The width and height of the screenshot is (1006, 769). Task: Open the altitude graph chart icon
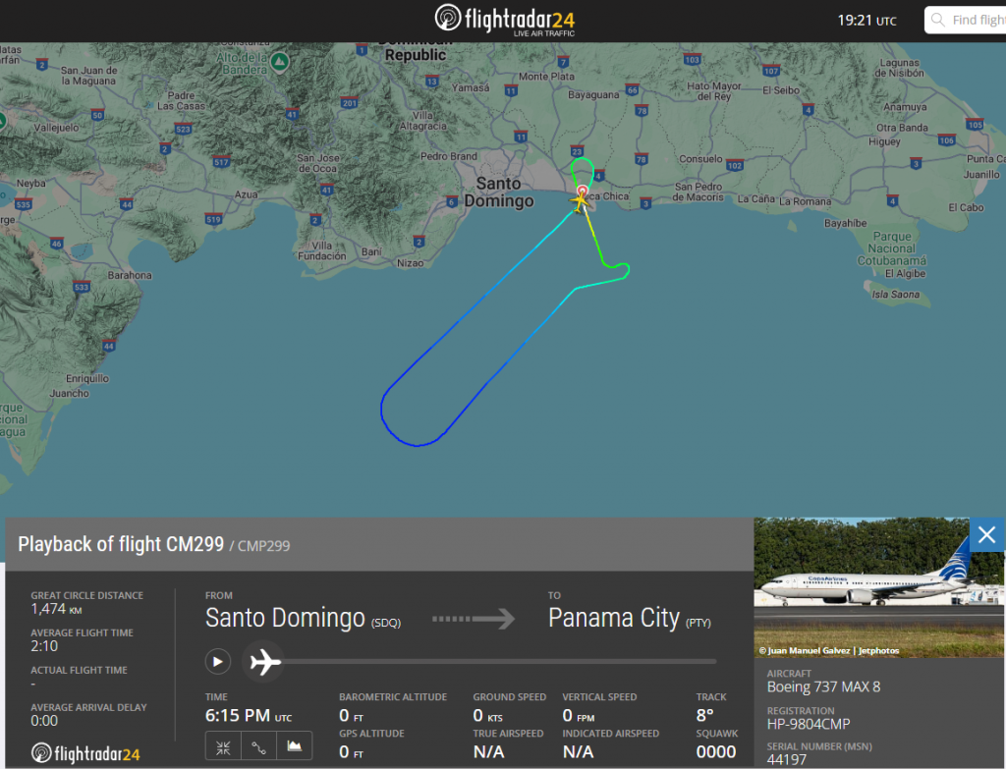tap(294, 746)
